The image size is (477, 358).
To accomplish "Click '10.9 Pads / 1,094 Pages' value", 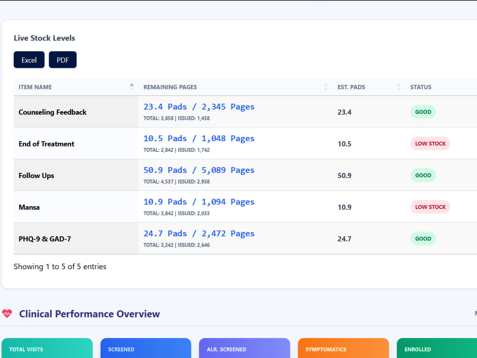I will 199,202.
